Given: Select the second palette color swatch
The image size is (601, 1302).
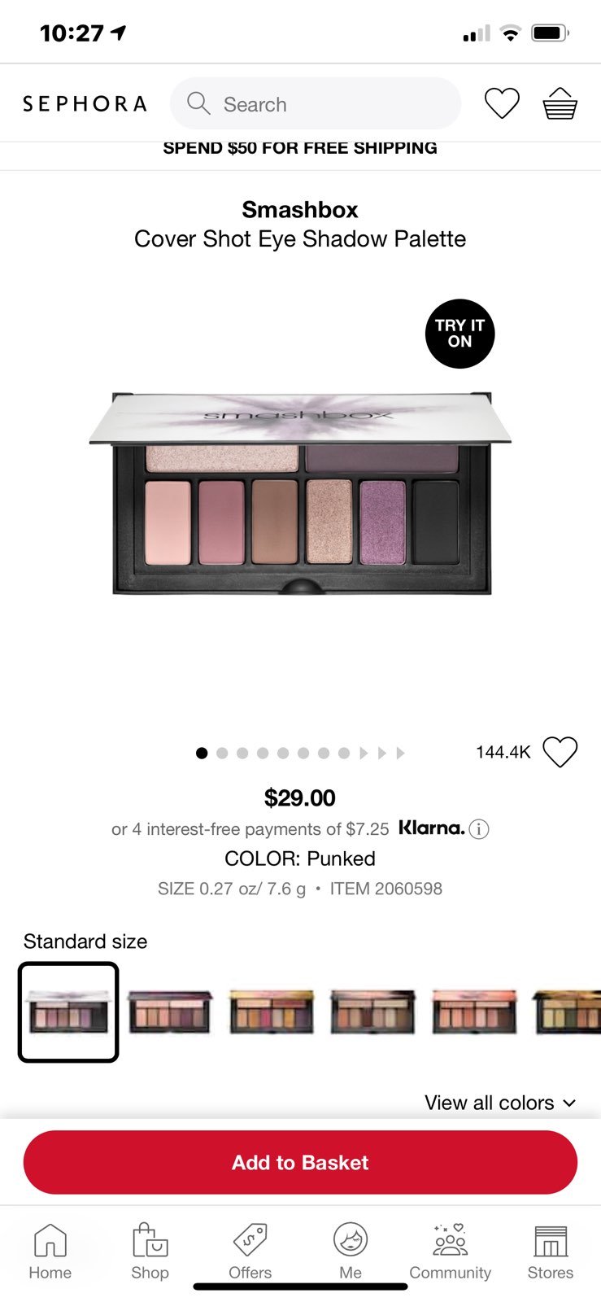Looking at the screenshot, I should click(170, 1012).
